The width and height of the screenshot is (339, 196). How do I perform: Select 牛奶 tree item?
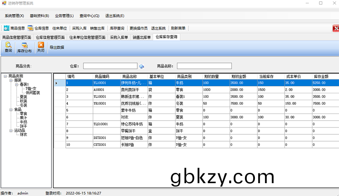click(23, 122)
